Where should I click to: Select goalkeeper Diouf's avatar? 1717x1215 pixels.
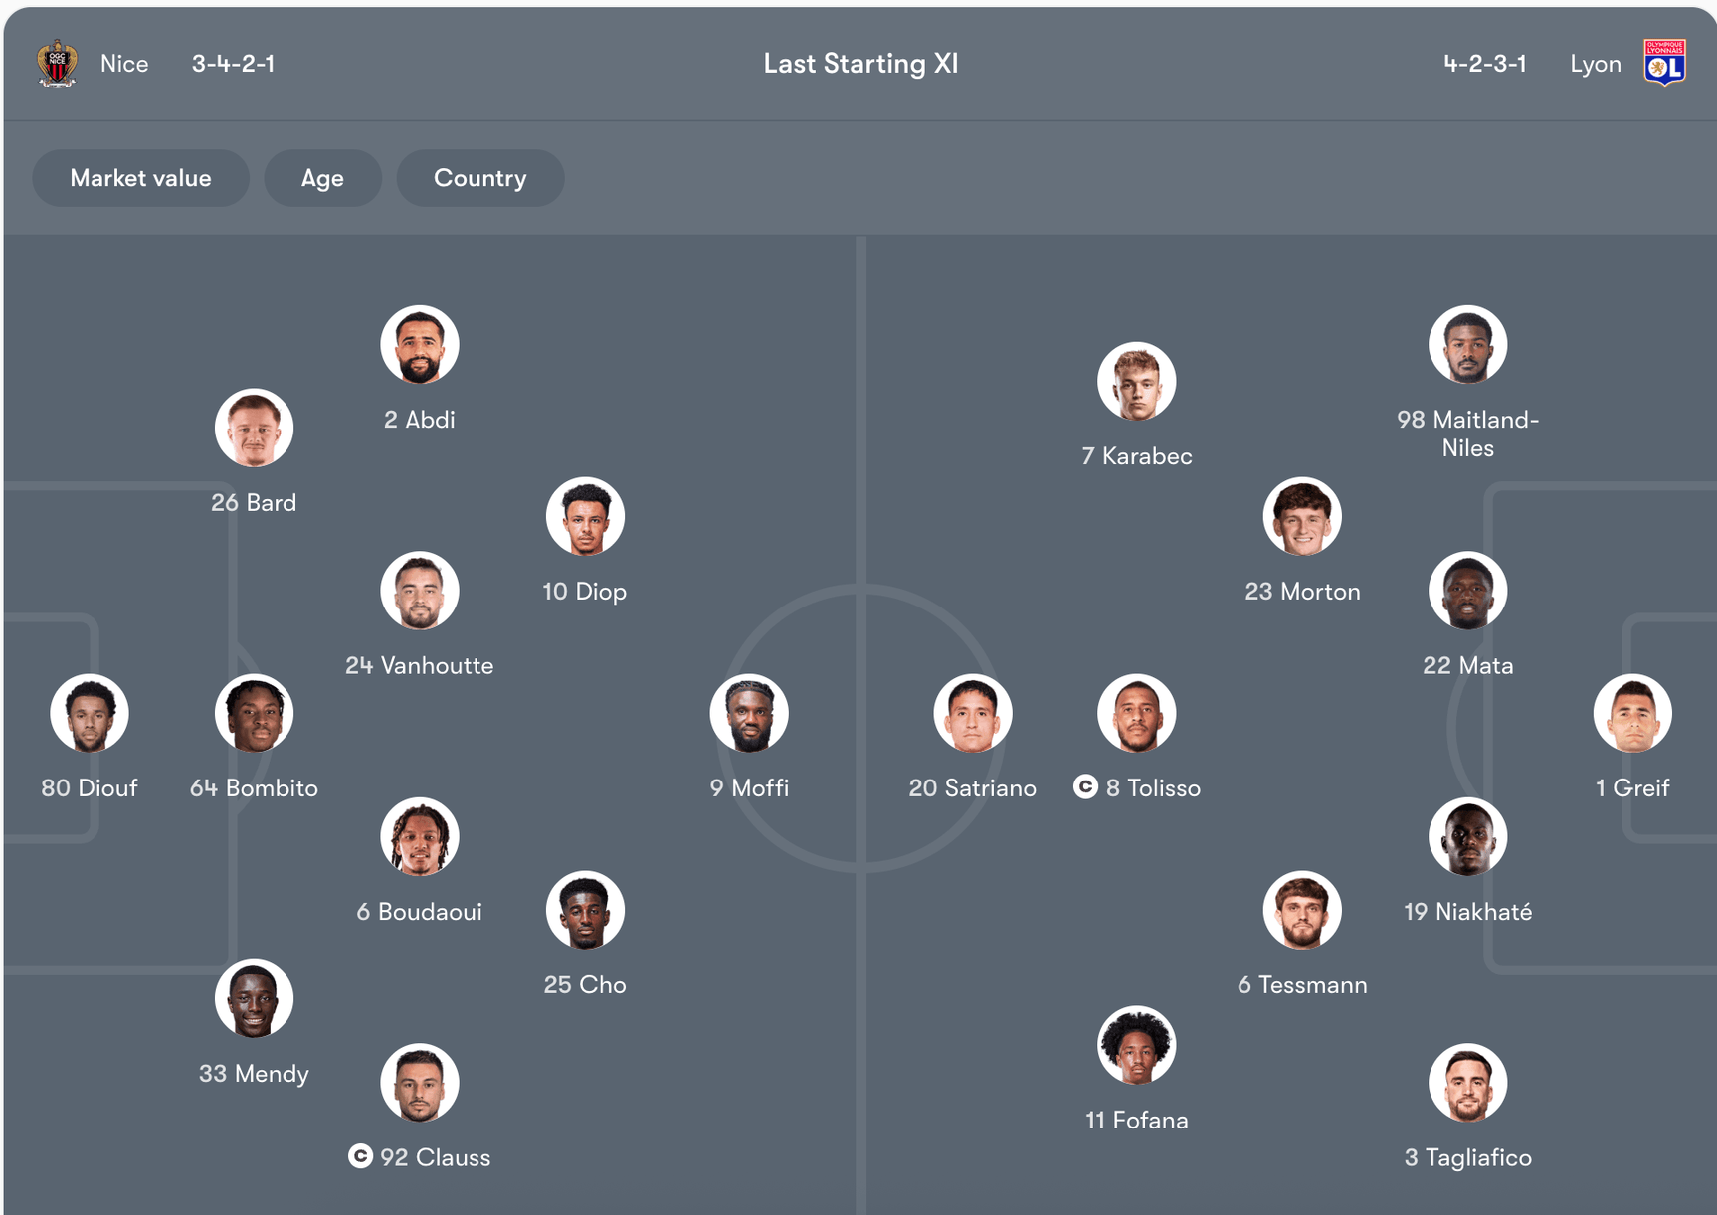coord(90,714)
